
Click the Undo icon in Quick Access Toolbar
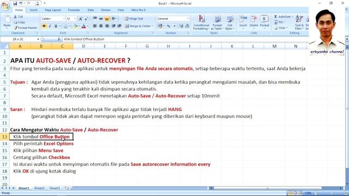(x=21, y=3)
